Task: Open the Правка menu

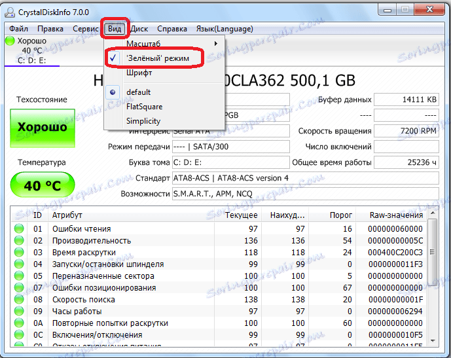Action: 50,29
